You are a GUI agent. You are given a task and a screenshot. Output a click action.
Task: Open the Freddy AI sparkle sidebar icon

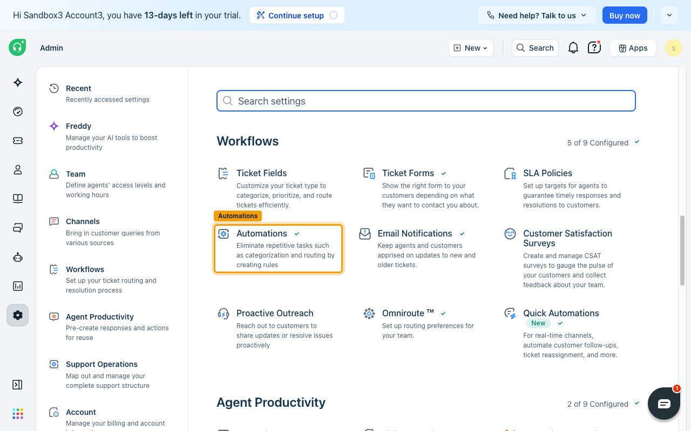pos(18,82)
